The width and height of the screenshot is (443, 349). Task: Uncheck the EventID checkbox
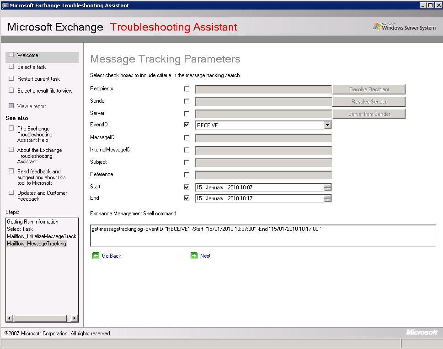187,125
